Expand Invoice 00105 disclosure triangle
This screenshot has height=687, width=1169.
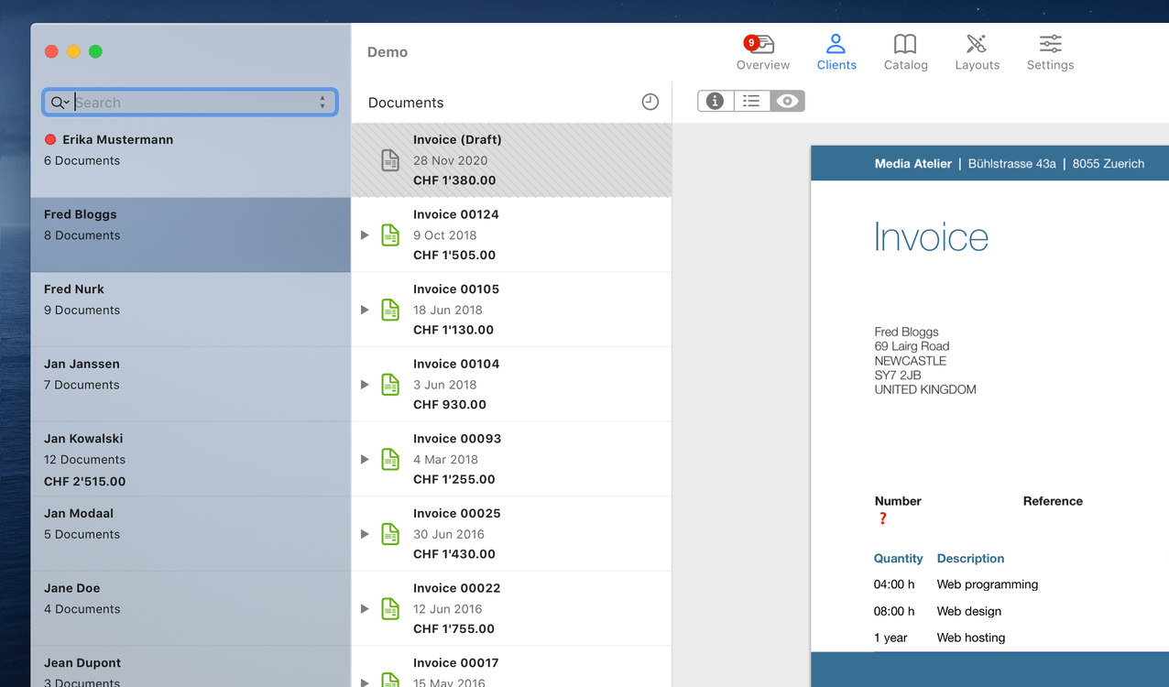click(x=365, y=311)
